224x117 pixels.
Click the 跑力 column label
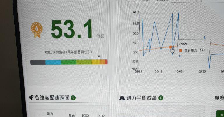click(x=50, y=114)
